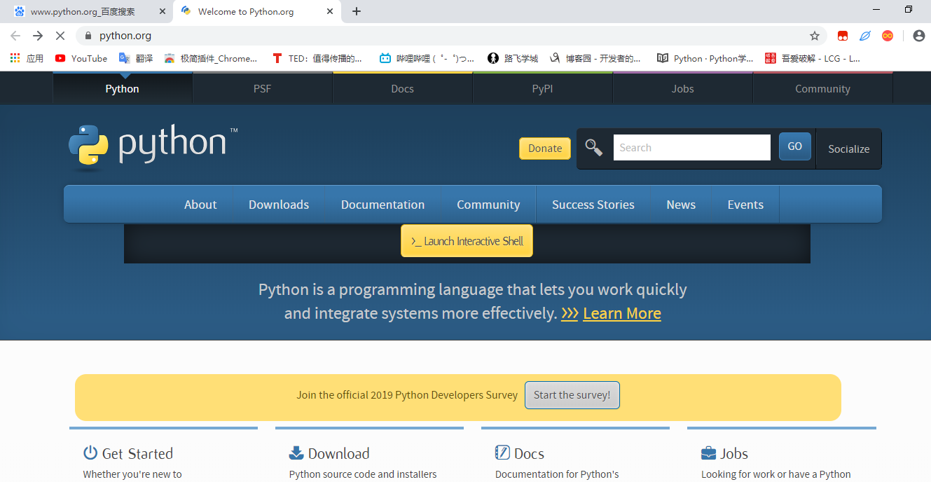Screen dimensions: 931x482
Task: Click the browser forward arrow
Action: (38, 36)
